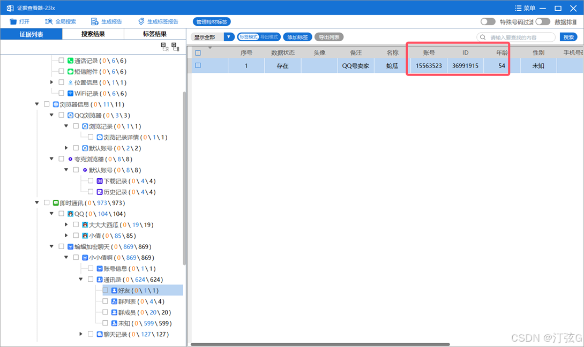Image resolution: width=584 pixels, height=347 pixels.
Task: Check the 好友 checkbox
Action: [x=106, y=290]
